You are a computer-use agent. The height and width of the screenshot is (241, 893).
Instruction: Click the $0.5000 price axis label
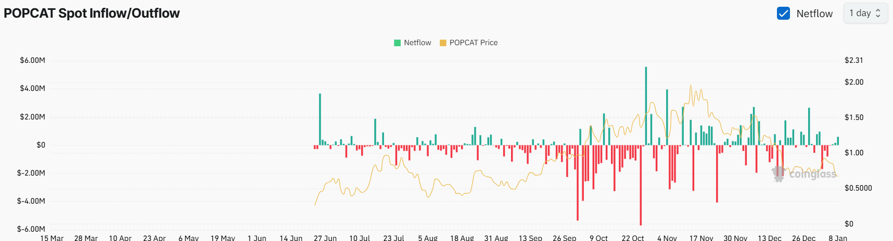[858, 188]
